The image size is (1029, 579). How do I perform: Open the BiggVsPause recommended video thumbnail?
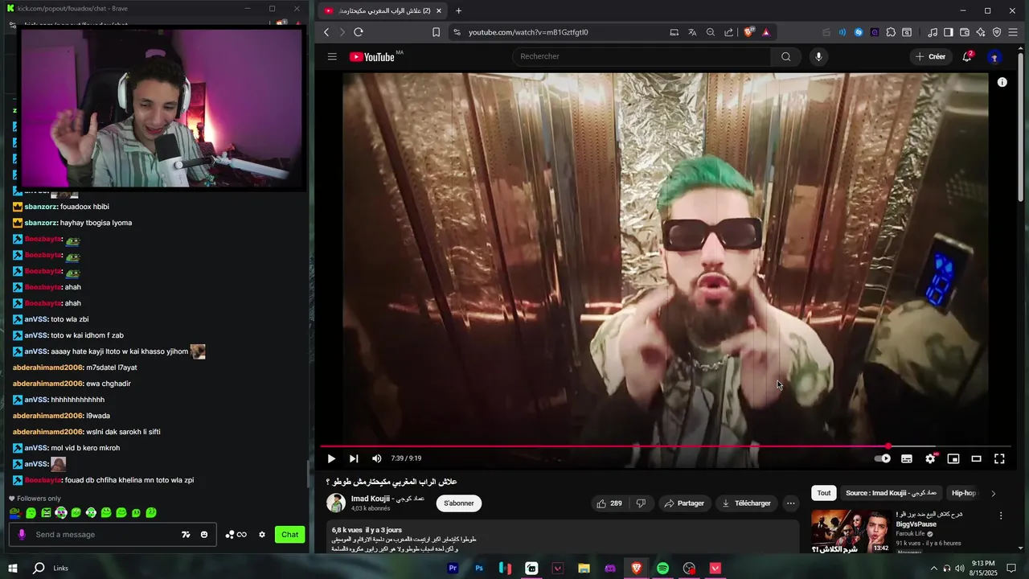(851, 531)
